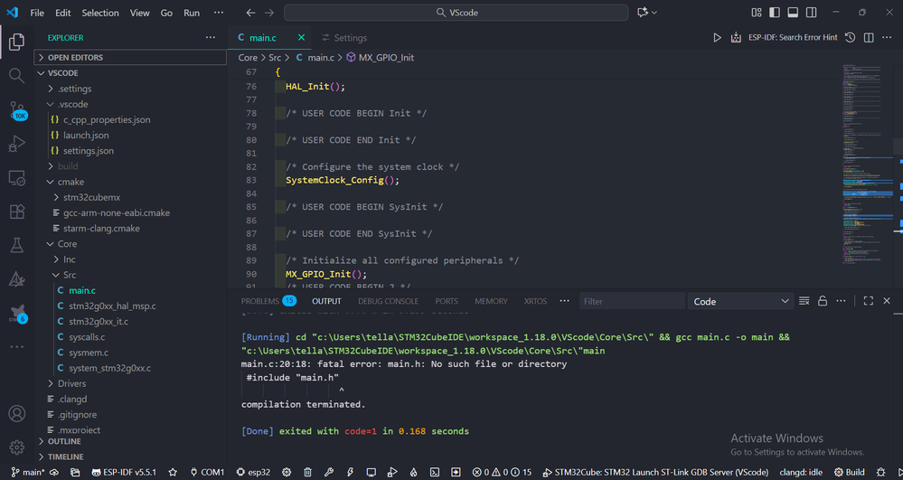
Task: Open the Extensions view
Action: [x=17, y=212]
